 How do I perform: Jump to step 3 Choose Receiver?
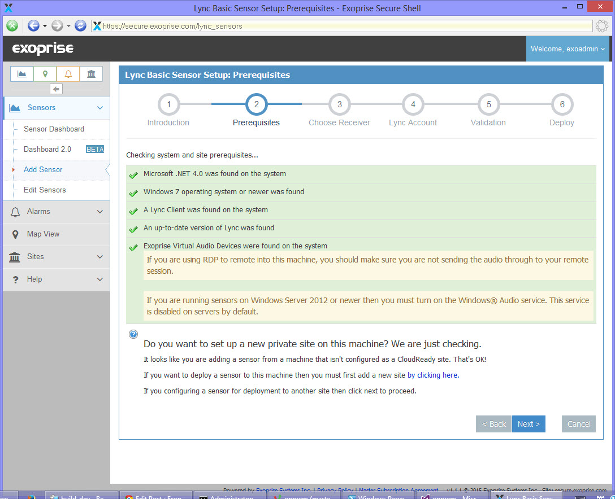pyautogui.click(x=340, y=104)
